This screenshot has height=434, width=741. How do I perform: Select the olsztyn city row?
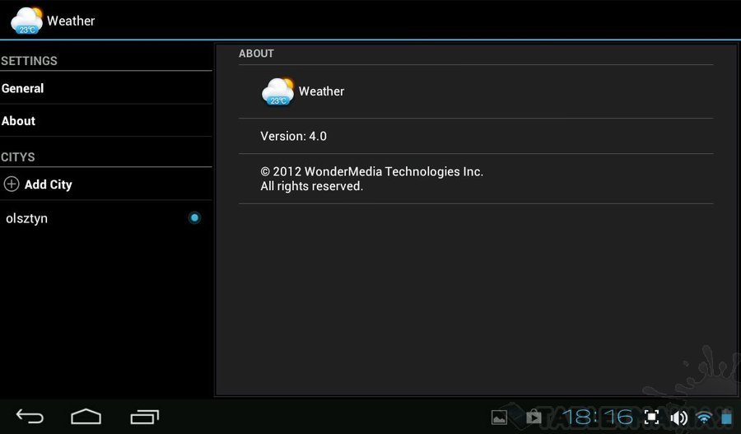click(106, 218)
